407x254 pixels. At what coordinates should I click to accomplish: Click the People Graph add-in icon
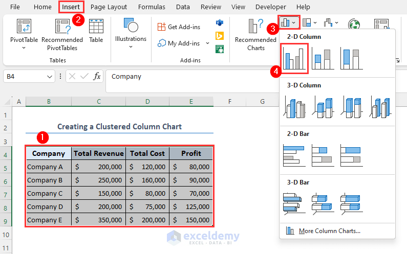pyautogui.click(x=220, y=49)
